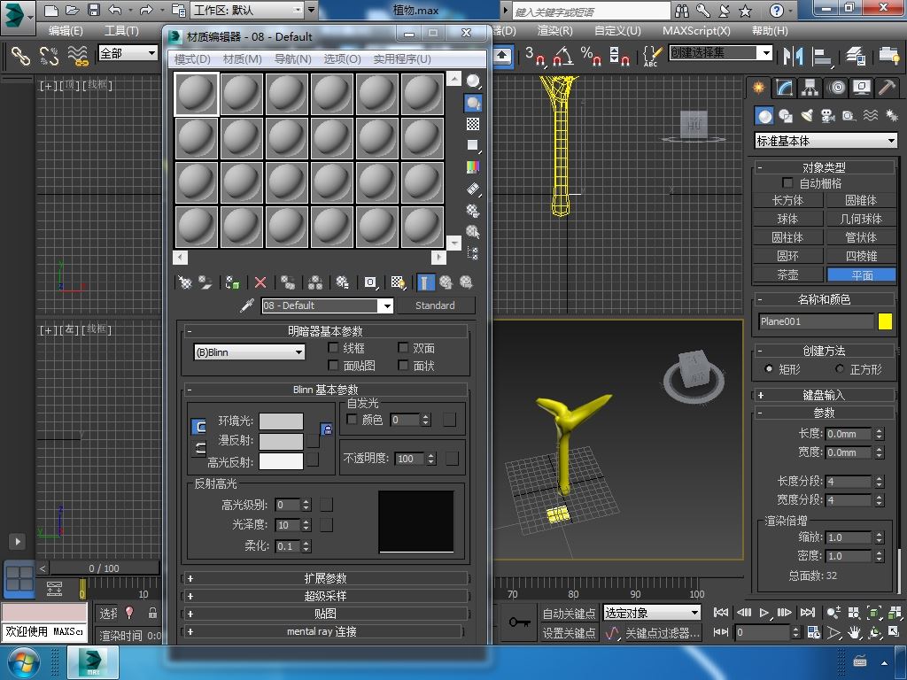Open the 标准基本体 dropdown

tap(826, 141)
